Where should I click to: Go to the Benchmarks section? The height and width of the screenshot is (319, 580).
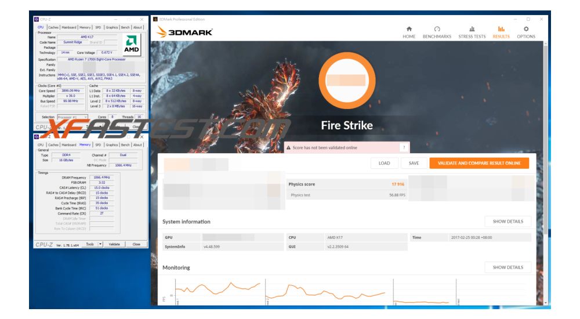(437, 32)
